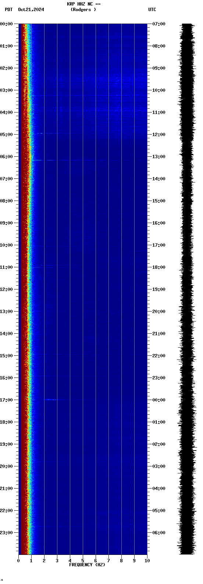
Task: Click the 09:00 PDT time label
Action: [x=6, y=223]
